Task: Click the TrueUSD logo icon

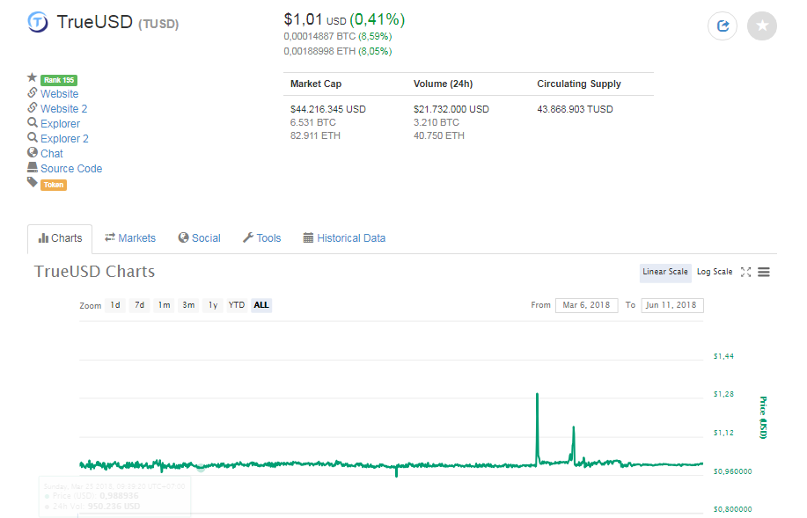Action: pos(38,22)
